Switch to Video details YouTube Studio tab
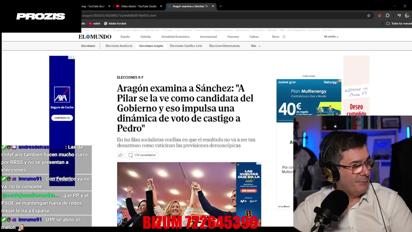412x232 pixels. pos(139,6)
